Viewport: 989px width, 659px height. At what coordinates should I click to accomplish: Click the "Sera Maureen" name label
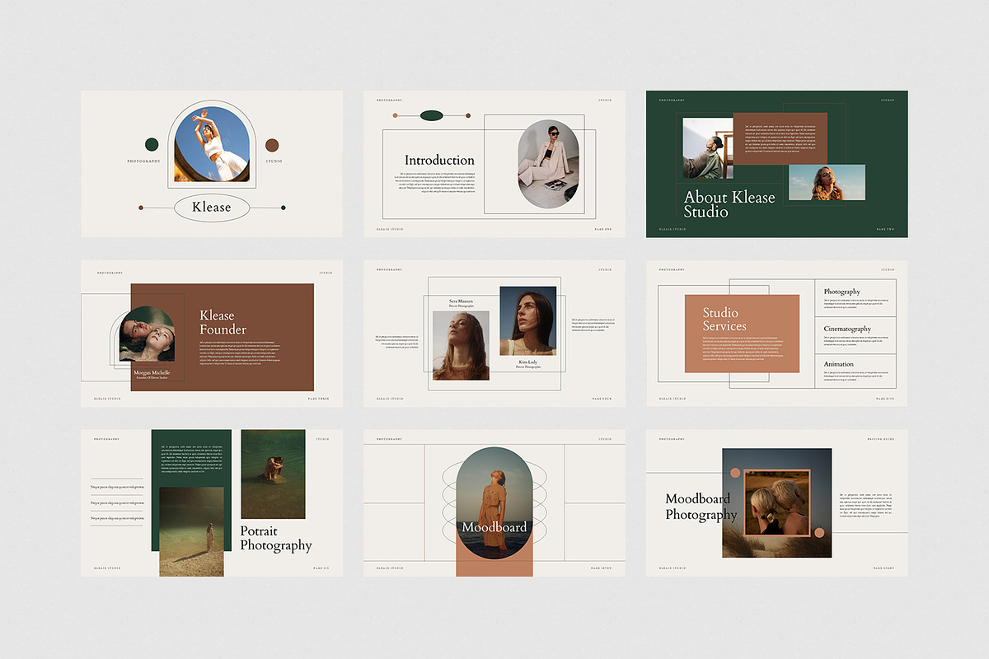point(462,301)
